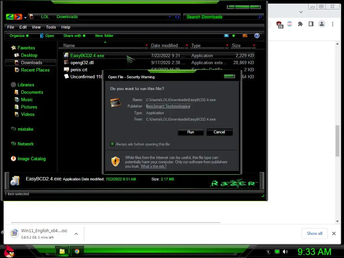The height and width of the screenshot is (258, 344).
Task: Select Libraries in the navigation pane
Action: pyautogui.click(x=23, y=85)
